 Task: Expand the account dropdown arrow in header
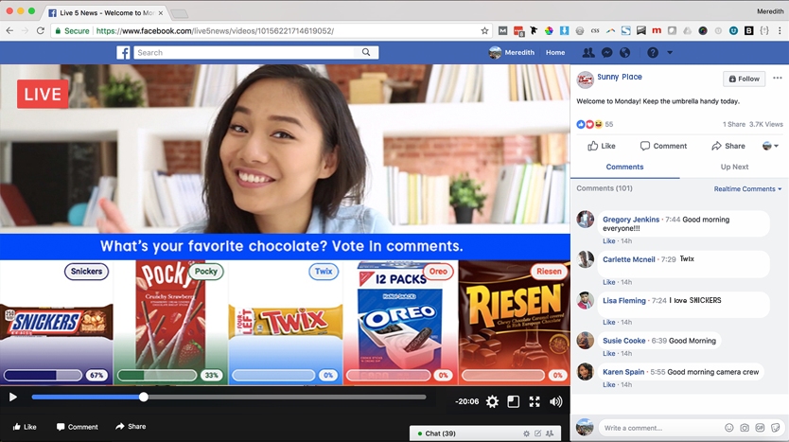coord(670,52)
